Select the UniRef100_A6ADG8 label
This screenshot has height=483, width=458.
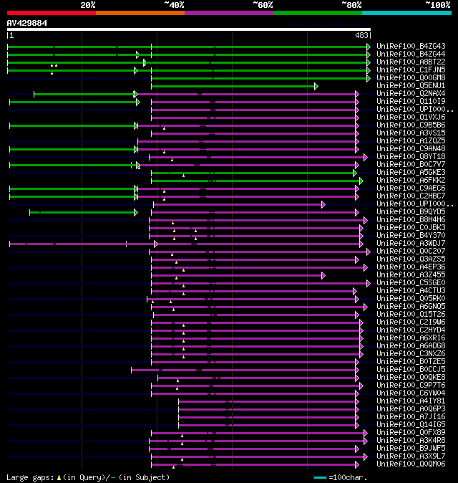411,346
